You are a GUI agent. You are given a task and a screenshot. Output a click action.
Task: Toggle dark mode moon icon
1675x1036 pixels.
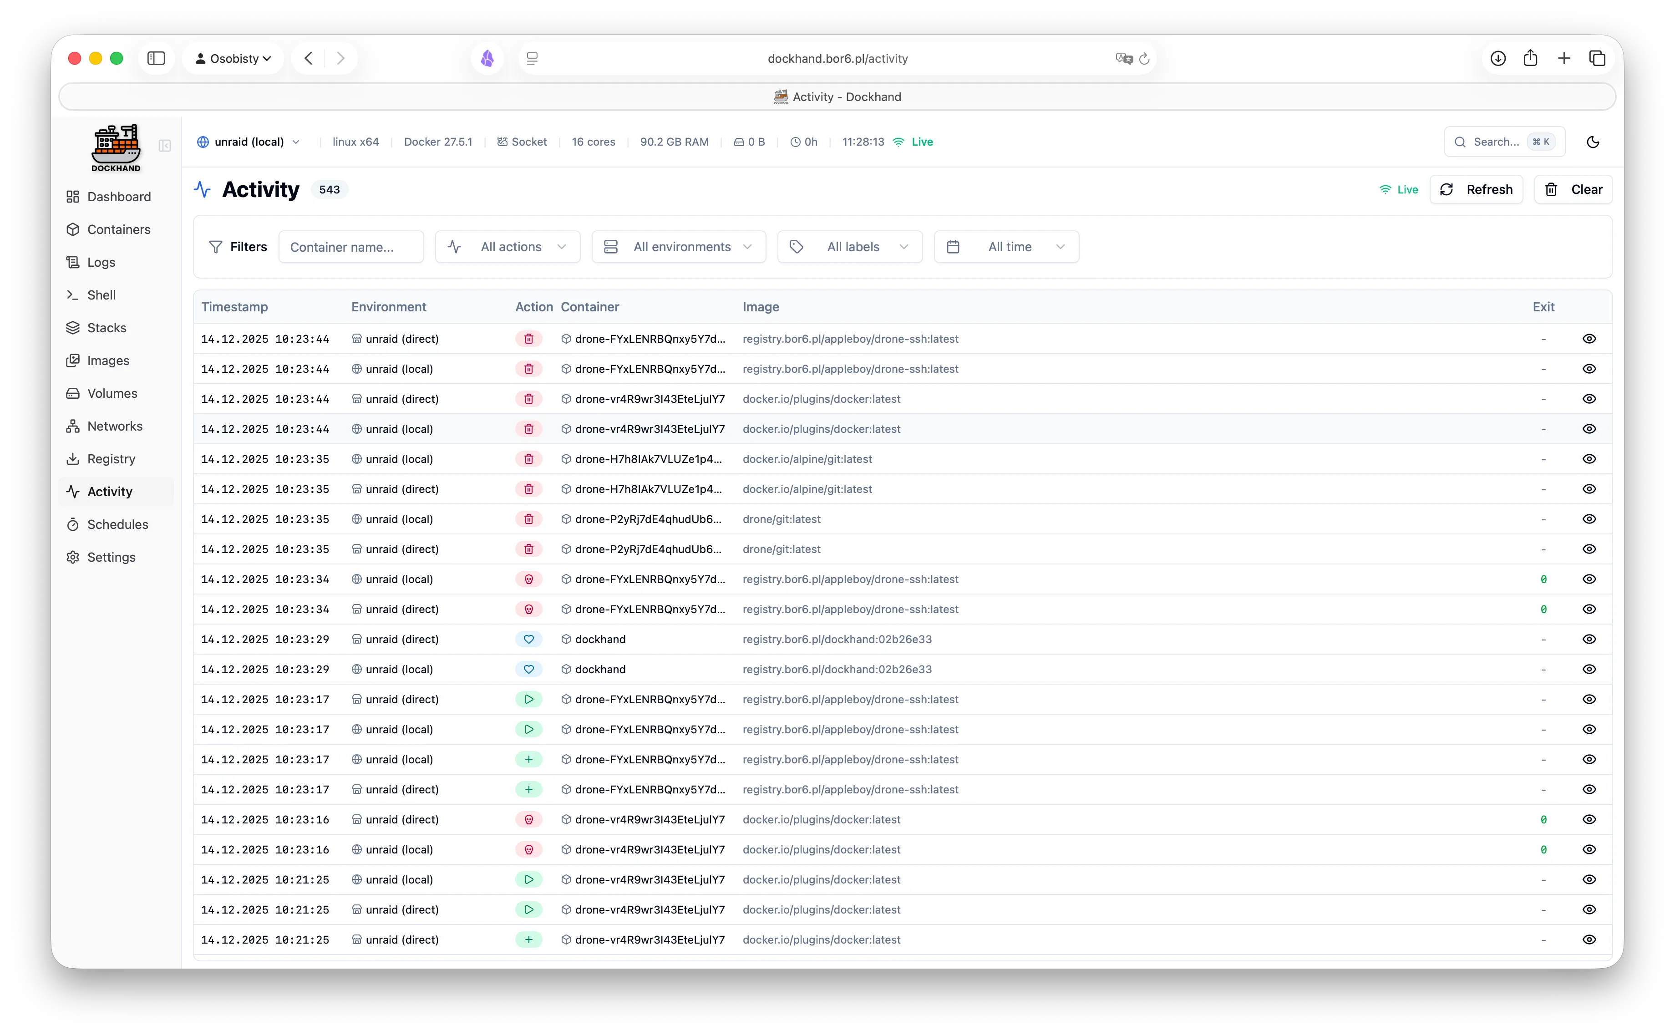1593,142
